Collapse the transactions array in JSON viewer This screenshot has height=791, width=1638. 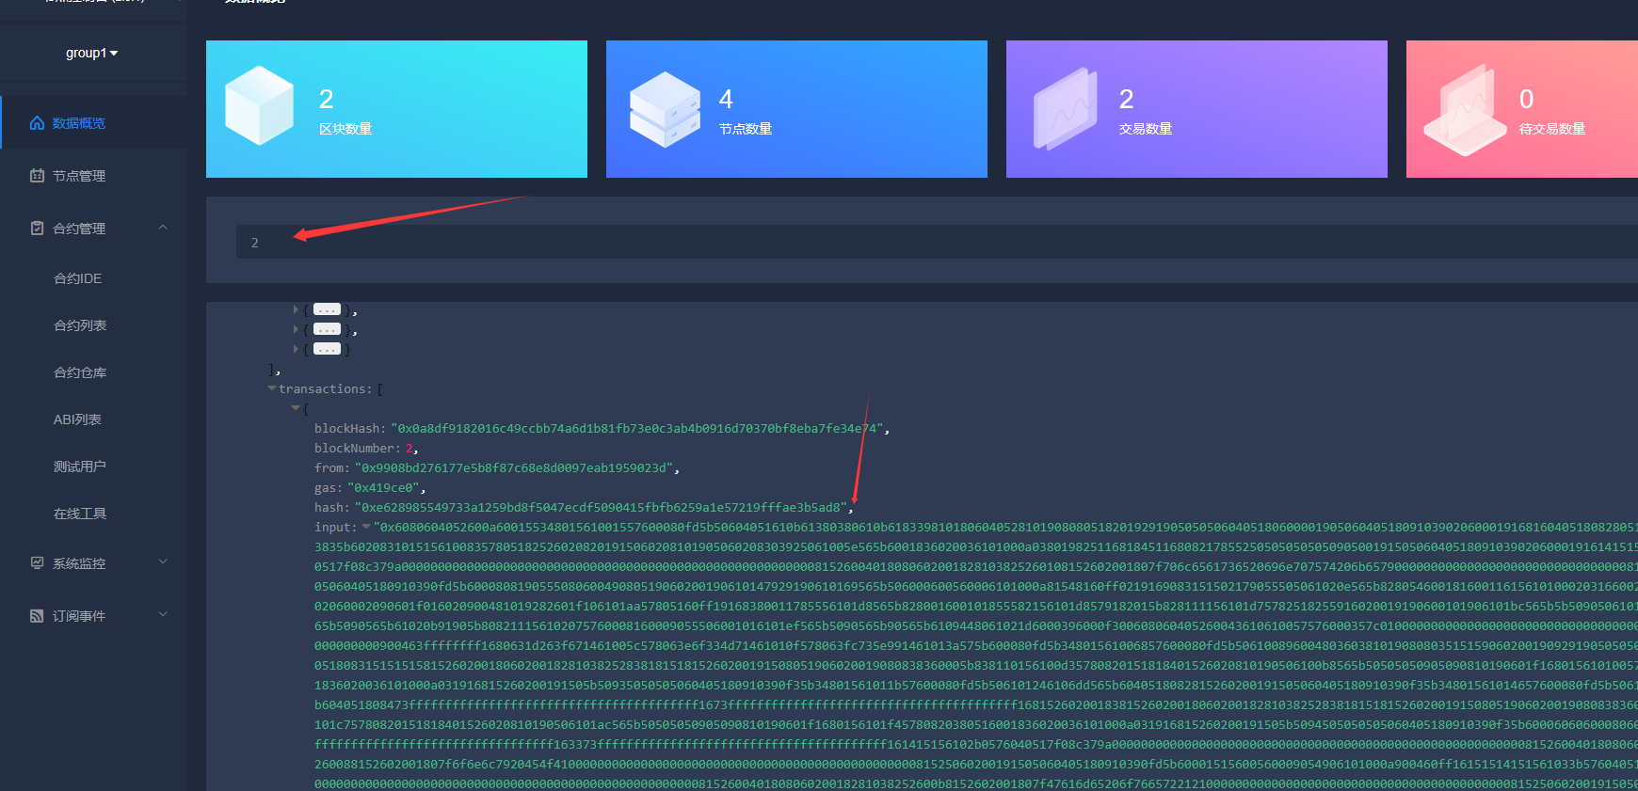[272, 388]
